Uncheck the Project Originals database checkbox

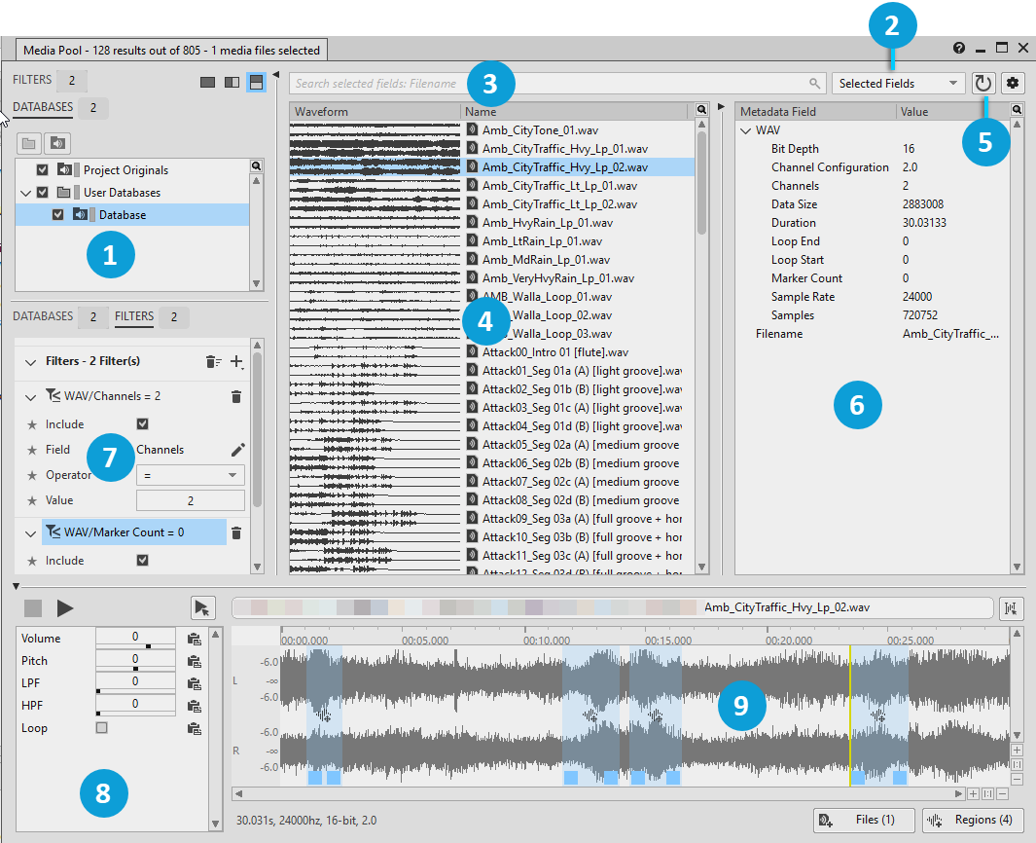(42, 170)
